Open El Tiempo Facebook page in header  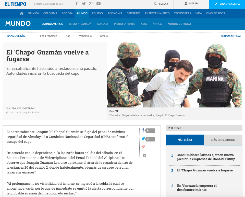pyautogui.click(x=77, y=4)
